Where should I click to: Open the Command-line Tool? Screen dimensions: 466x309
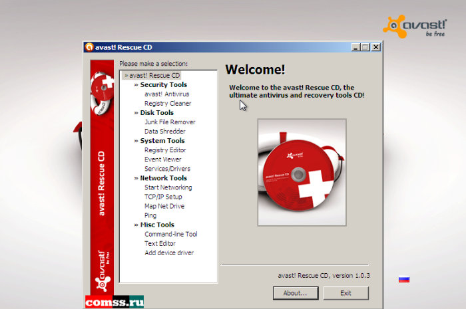point(171,234)
